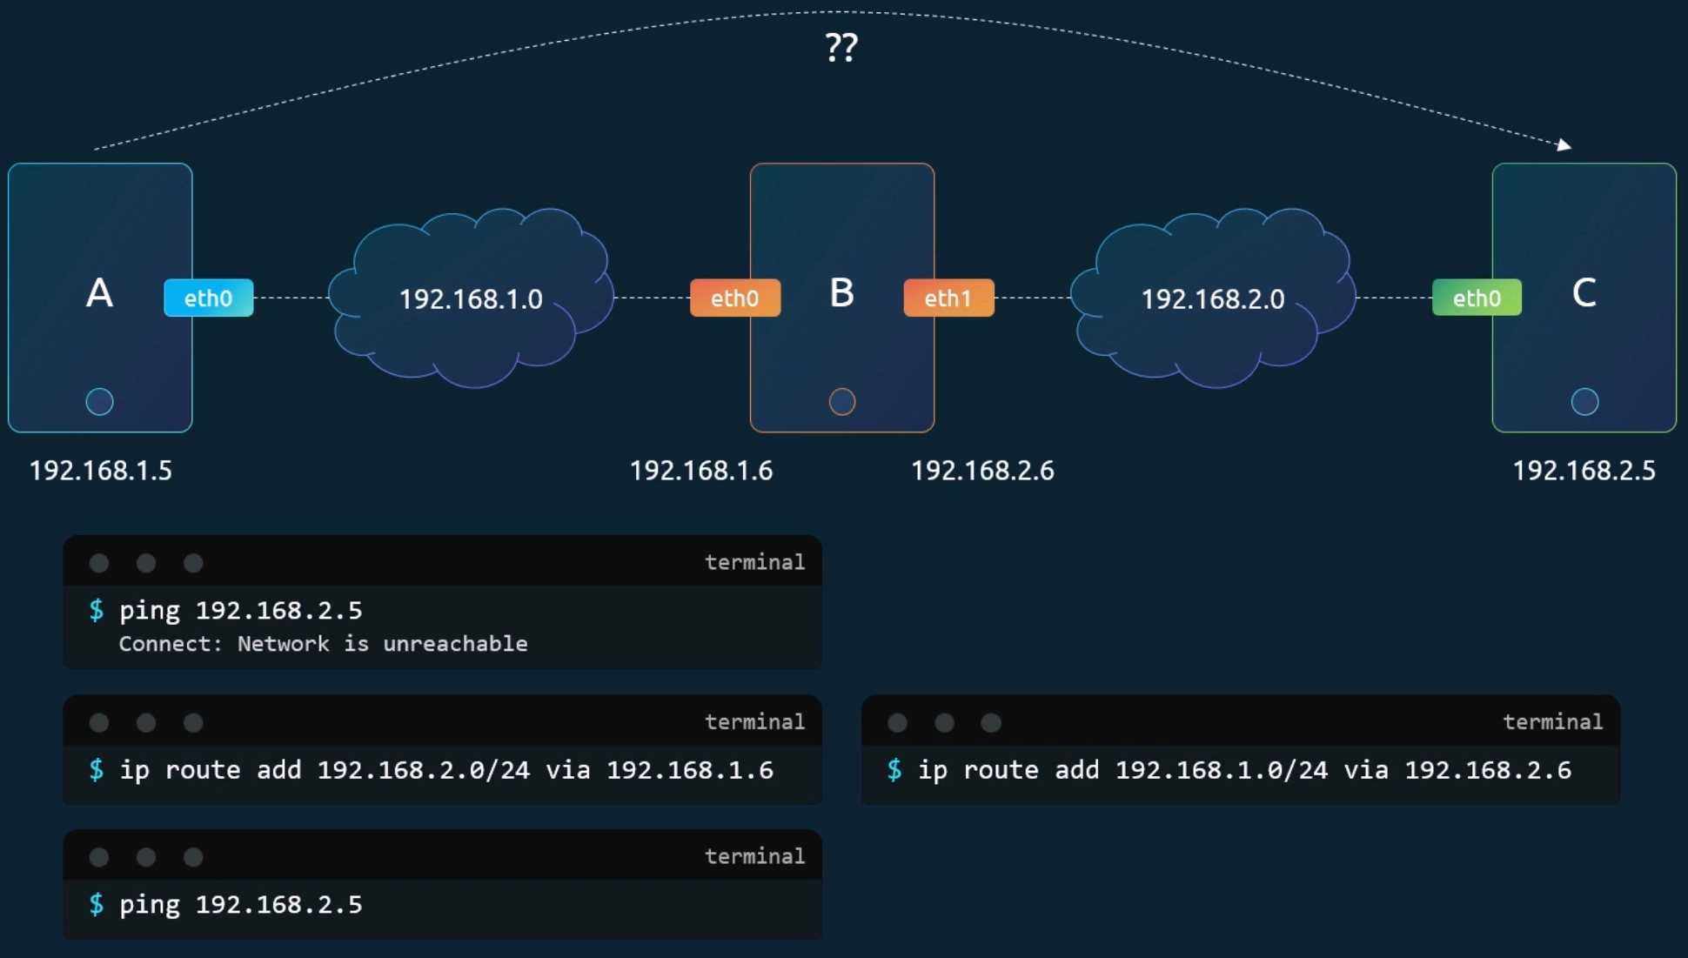Click the orange eth1 interface badge
Image resolution: width=1688 pixels, height=958 pixels.
948,298
